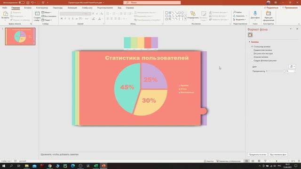Click the Comments (Примечания) button
The height and width of the screenshot is (169, 301).
[290, 8]
